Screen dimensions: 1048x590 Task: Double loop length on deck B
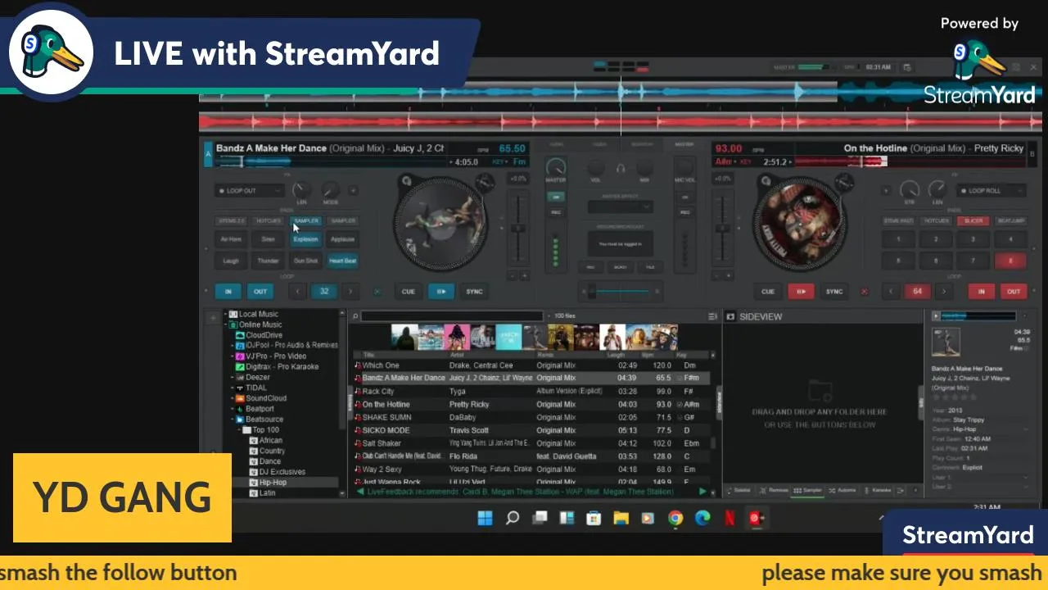pos(943,291)
